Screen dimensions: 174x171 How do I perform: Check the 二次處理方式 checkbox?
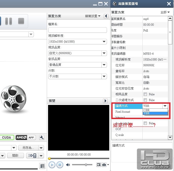pos(145,100)
